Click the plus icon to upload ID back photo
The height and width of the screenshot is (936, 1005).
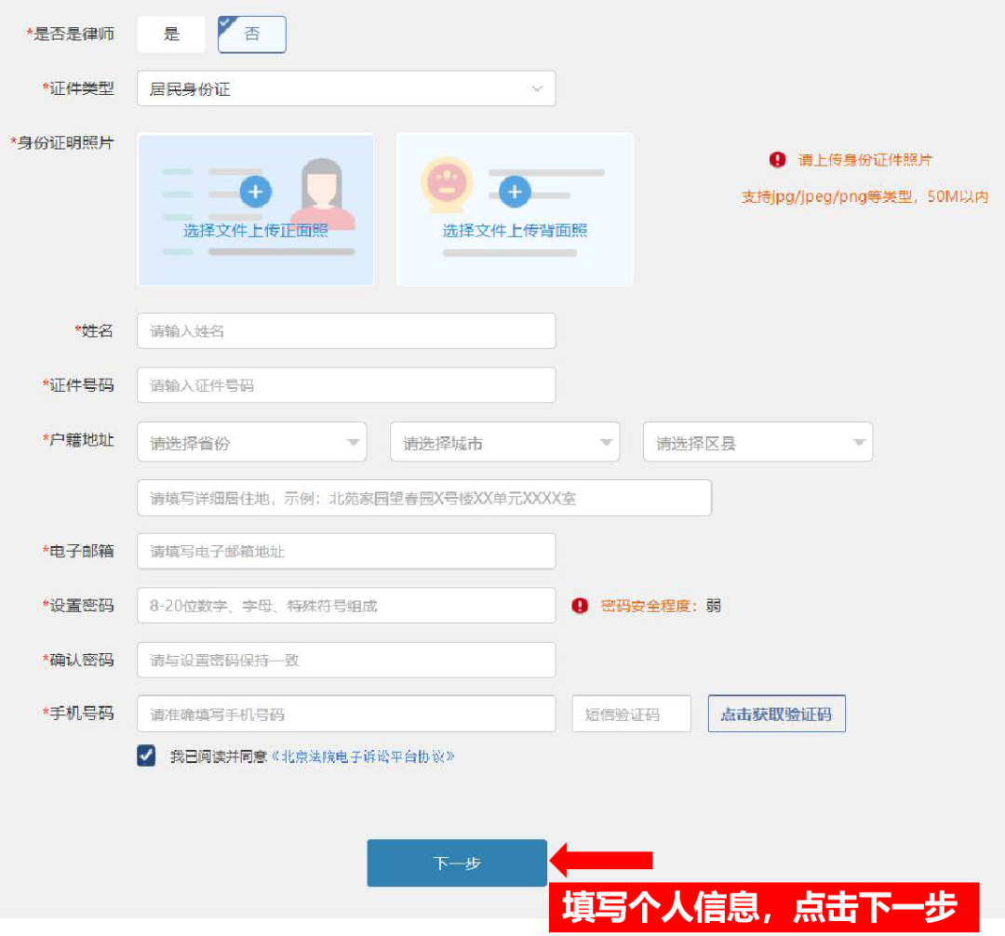pos(514,193)
